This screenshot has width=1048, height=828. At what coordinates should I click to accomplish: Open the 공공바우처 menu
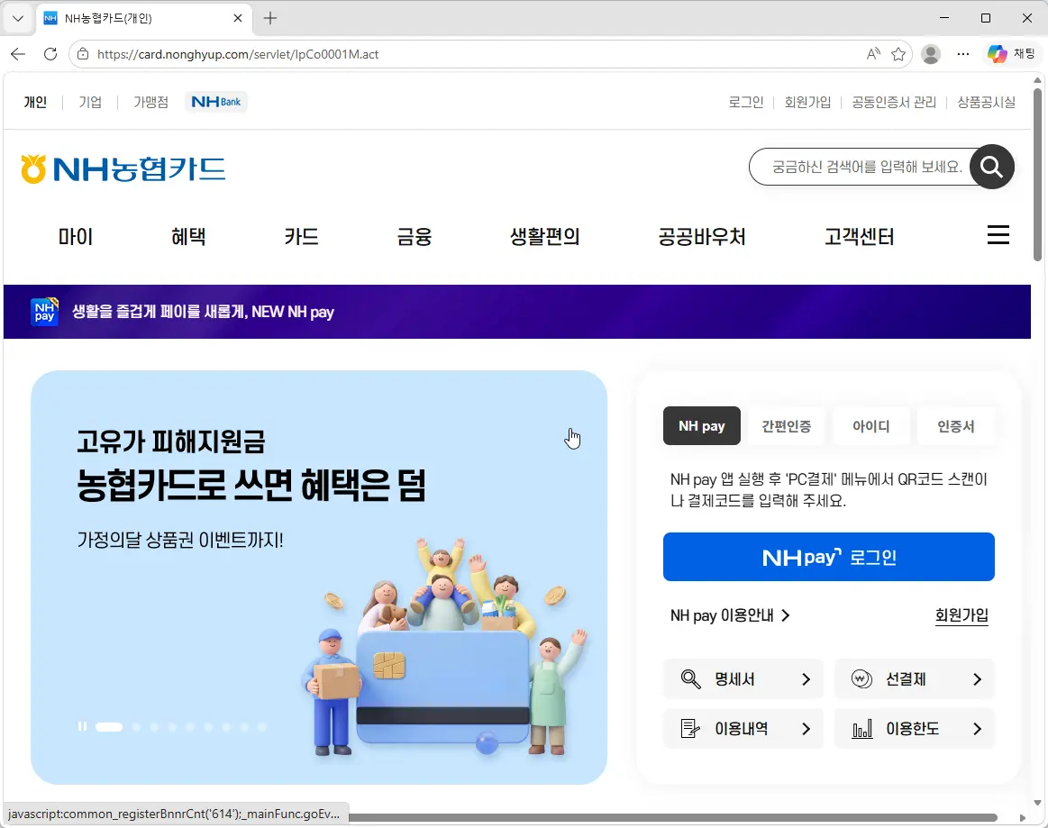pyautogui.click(x=702, y=236)
